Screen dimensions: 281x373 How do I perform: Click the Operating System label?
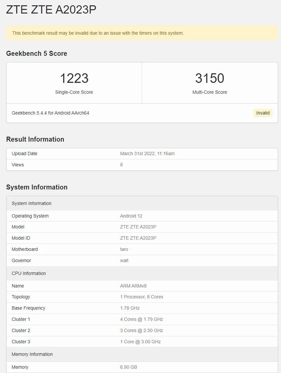pos(30,216)
